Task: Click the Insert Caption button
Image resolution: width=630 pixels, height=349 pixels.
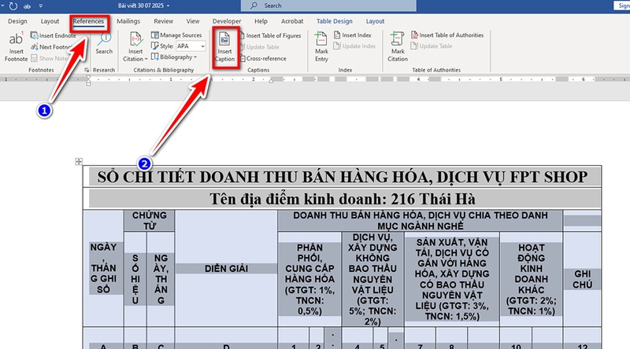Action: (x=224, y=47)
